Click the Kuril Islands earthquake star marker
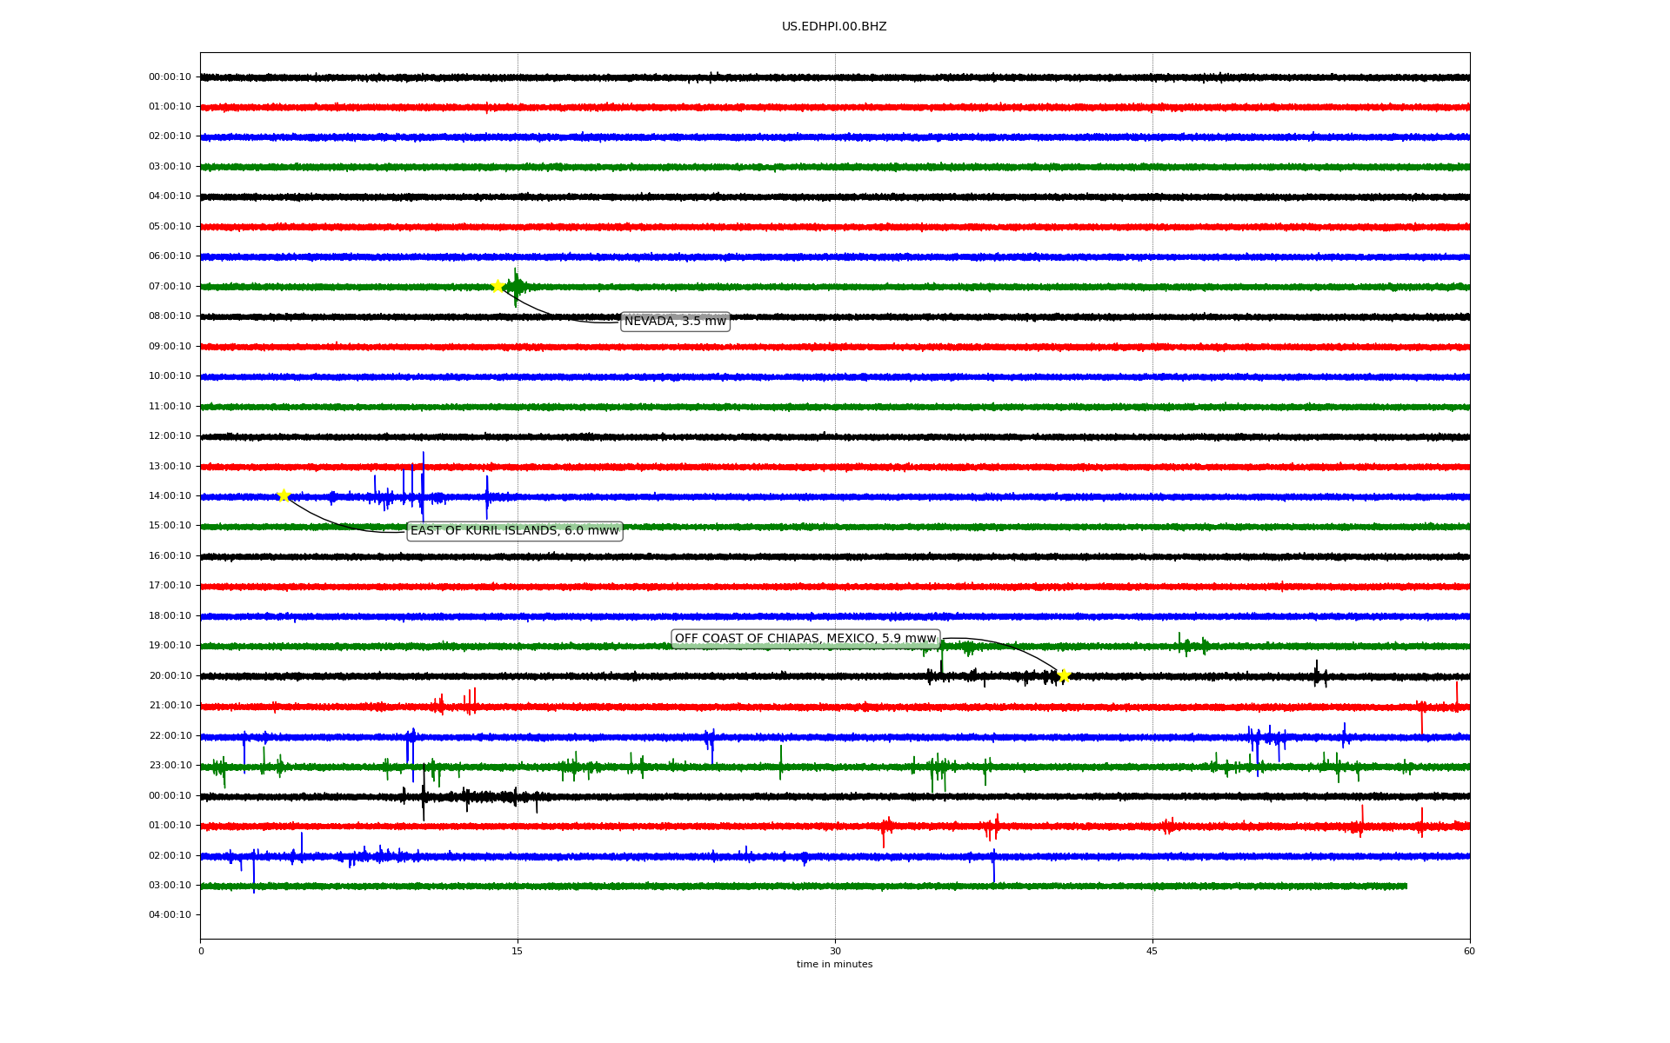The height and width of the screenshot is (1043, 1670). [x=284, y=495]
